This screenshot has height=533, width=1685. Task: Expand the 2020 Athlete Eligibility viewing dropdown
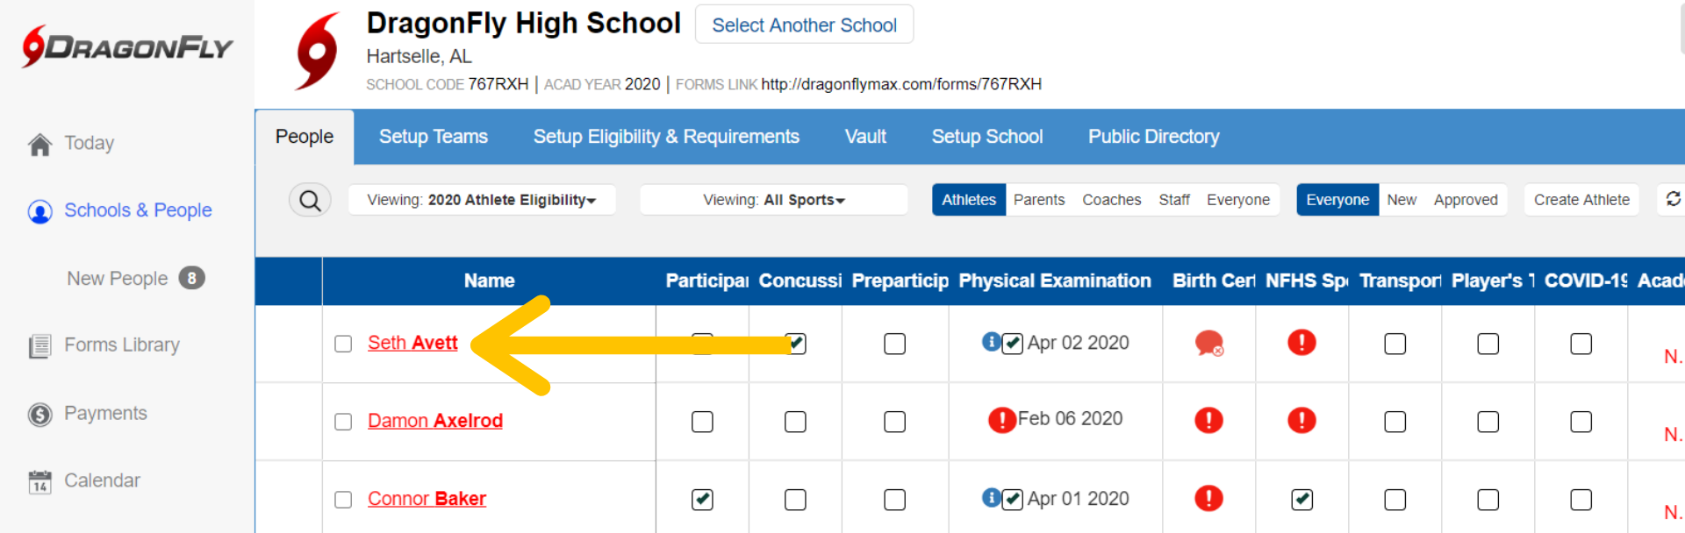[x=482, y=200]
